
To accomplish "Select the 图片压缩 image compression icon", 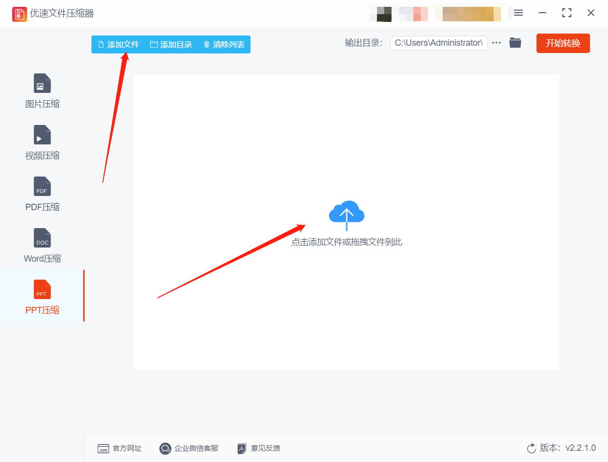I will (42, 83).
